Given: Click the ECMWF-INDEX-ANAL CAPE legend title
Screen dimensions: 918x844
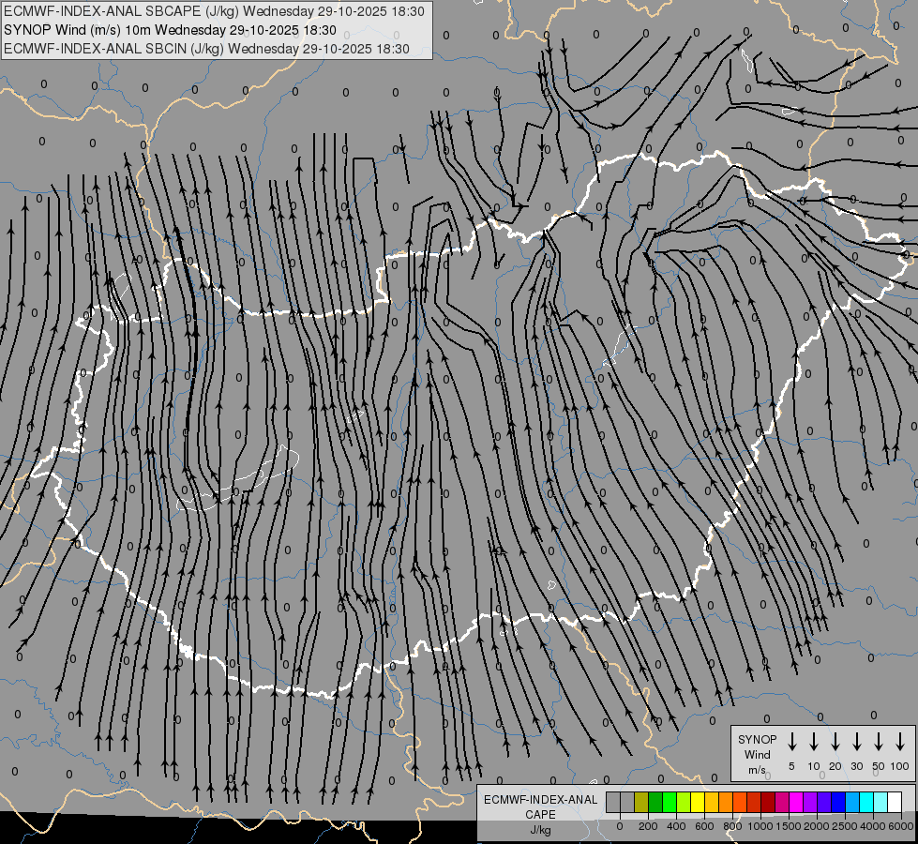Looking at the screenshot, I should click(540, 806).
